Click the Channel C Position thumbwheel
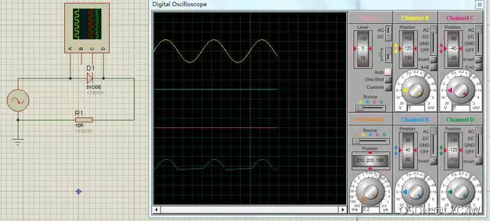This screenshot has width=490, height=221. point(453,49)
